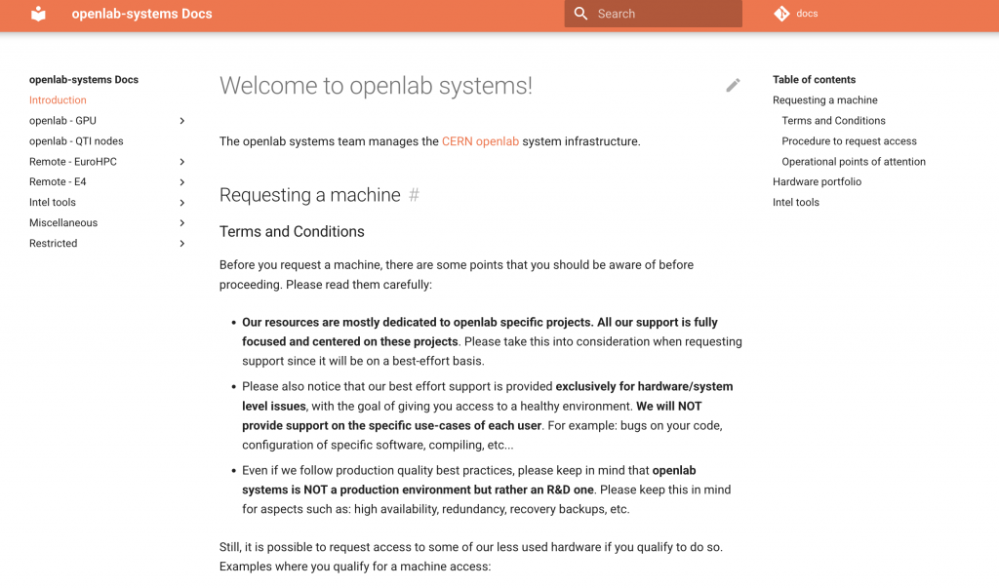
Task: Open the Introduction page in sidebar
Action: click(x=58, y=100)
